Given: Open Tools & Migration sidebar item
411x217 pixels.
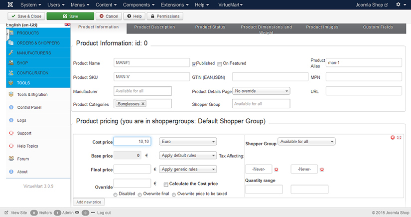Looking at the screenshot, I should [32, 94].
